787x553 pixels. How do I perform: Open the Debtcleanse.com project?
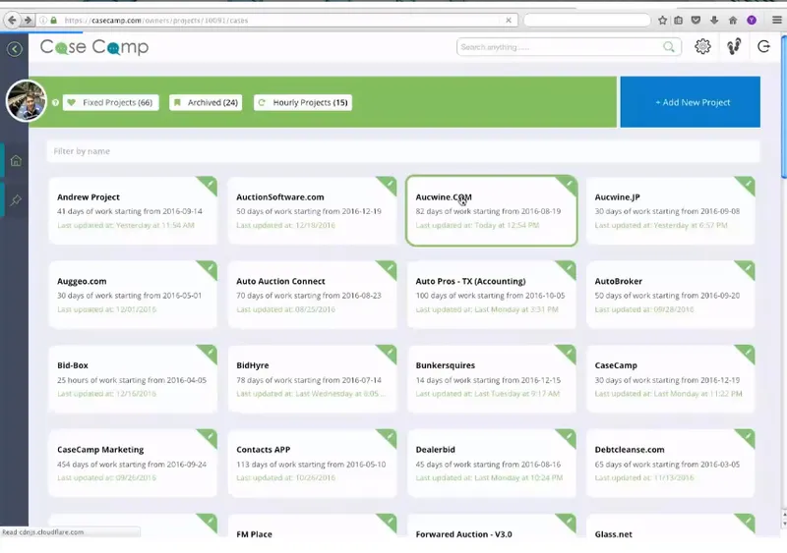tap(671, 464)
